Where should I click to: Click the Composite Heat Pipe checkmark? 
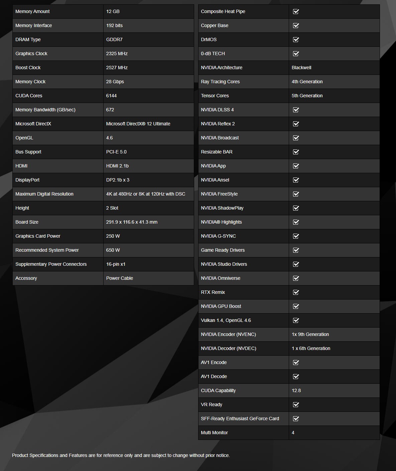click(x=296, y=11)
